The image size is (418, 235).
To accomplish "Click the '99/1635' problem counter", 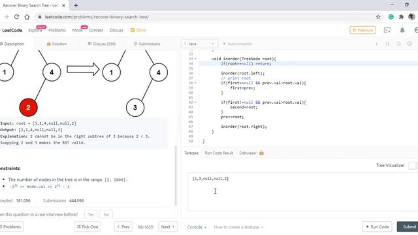I will coord(145,227).
